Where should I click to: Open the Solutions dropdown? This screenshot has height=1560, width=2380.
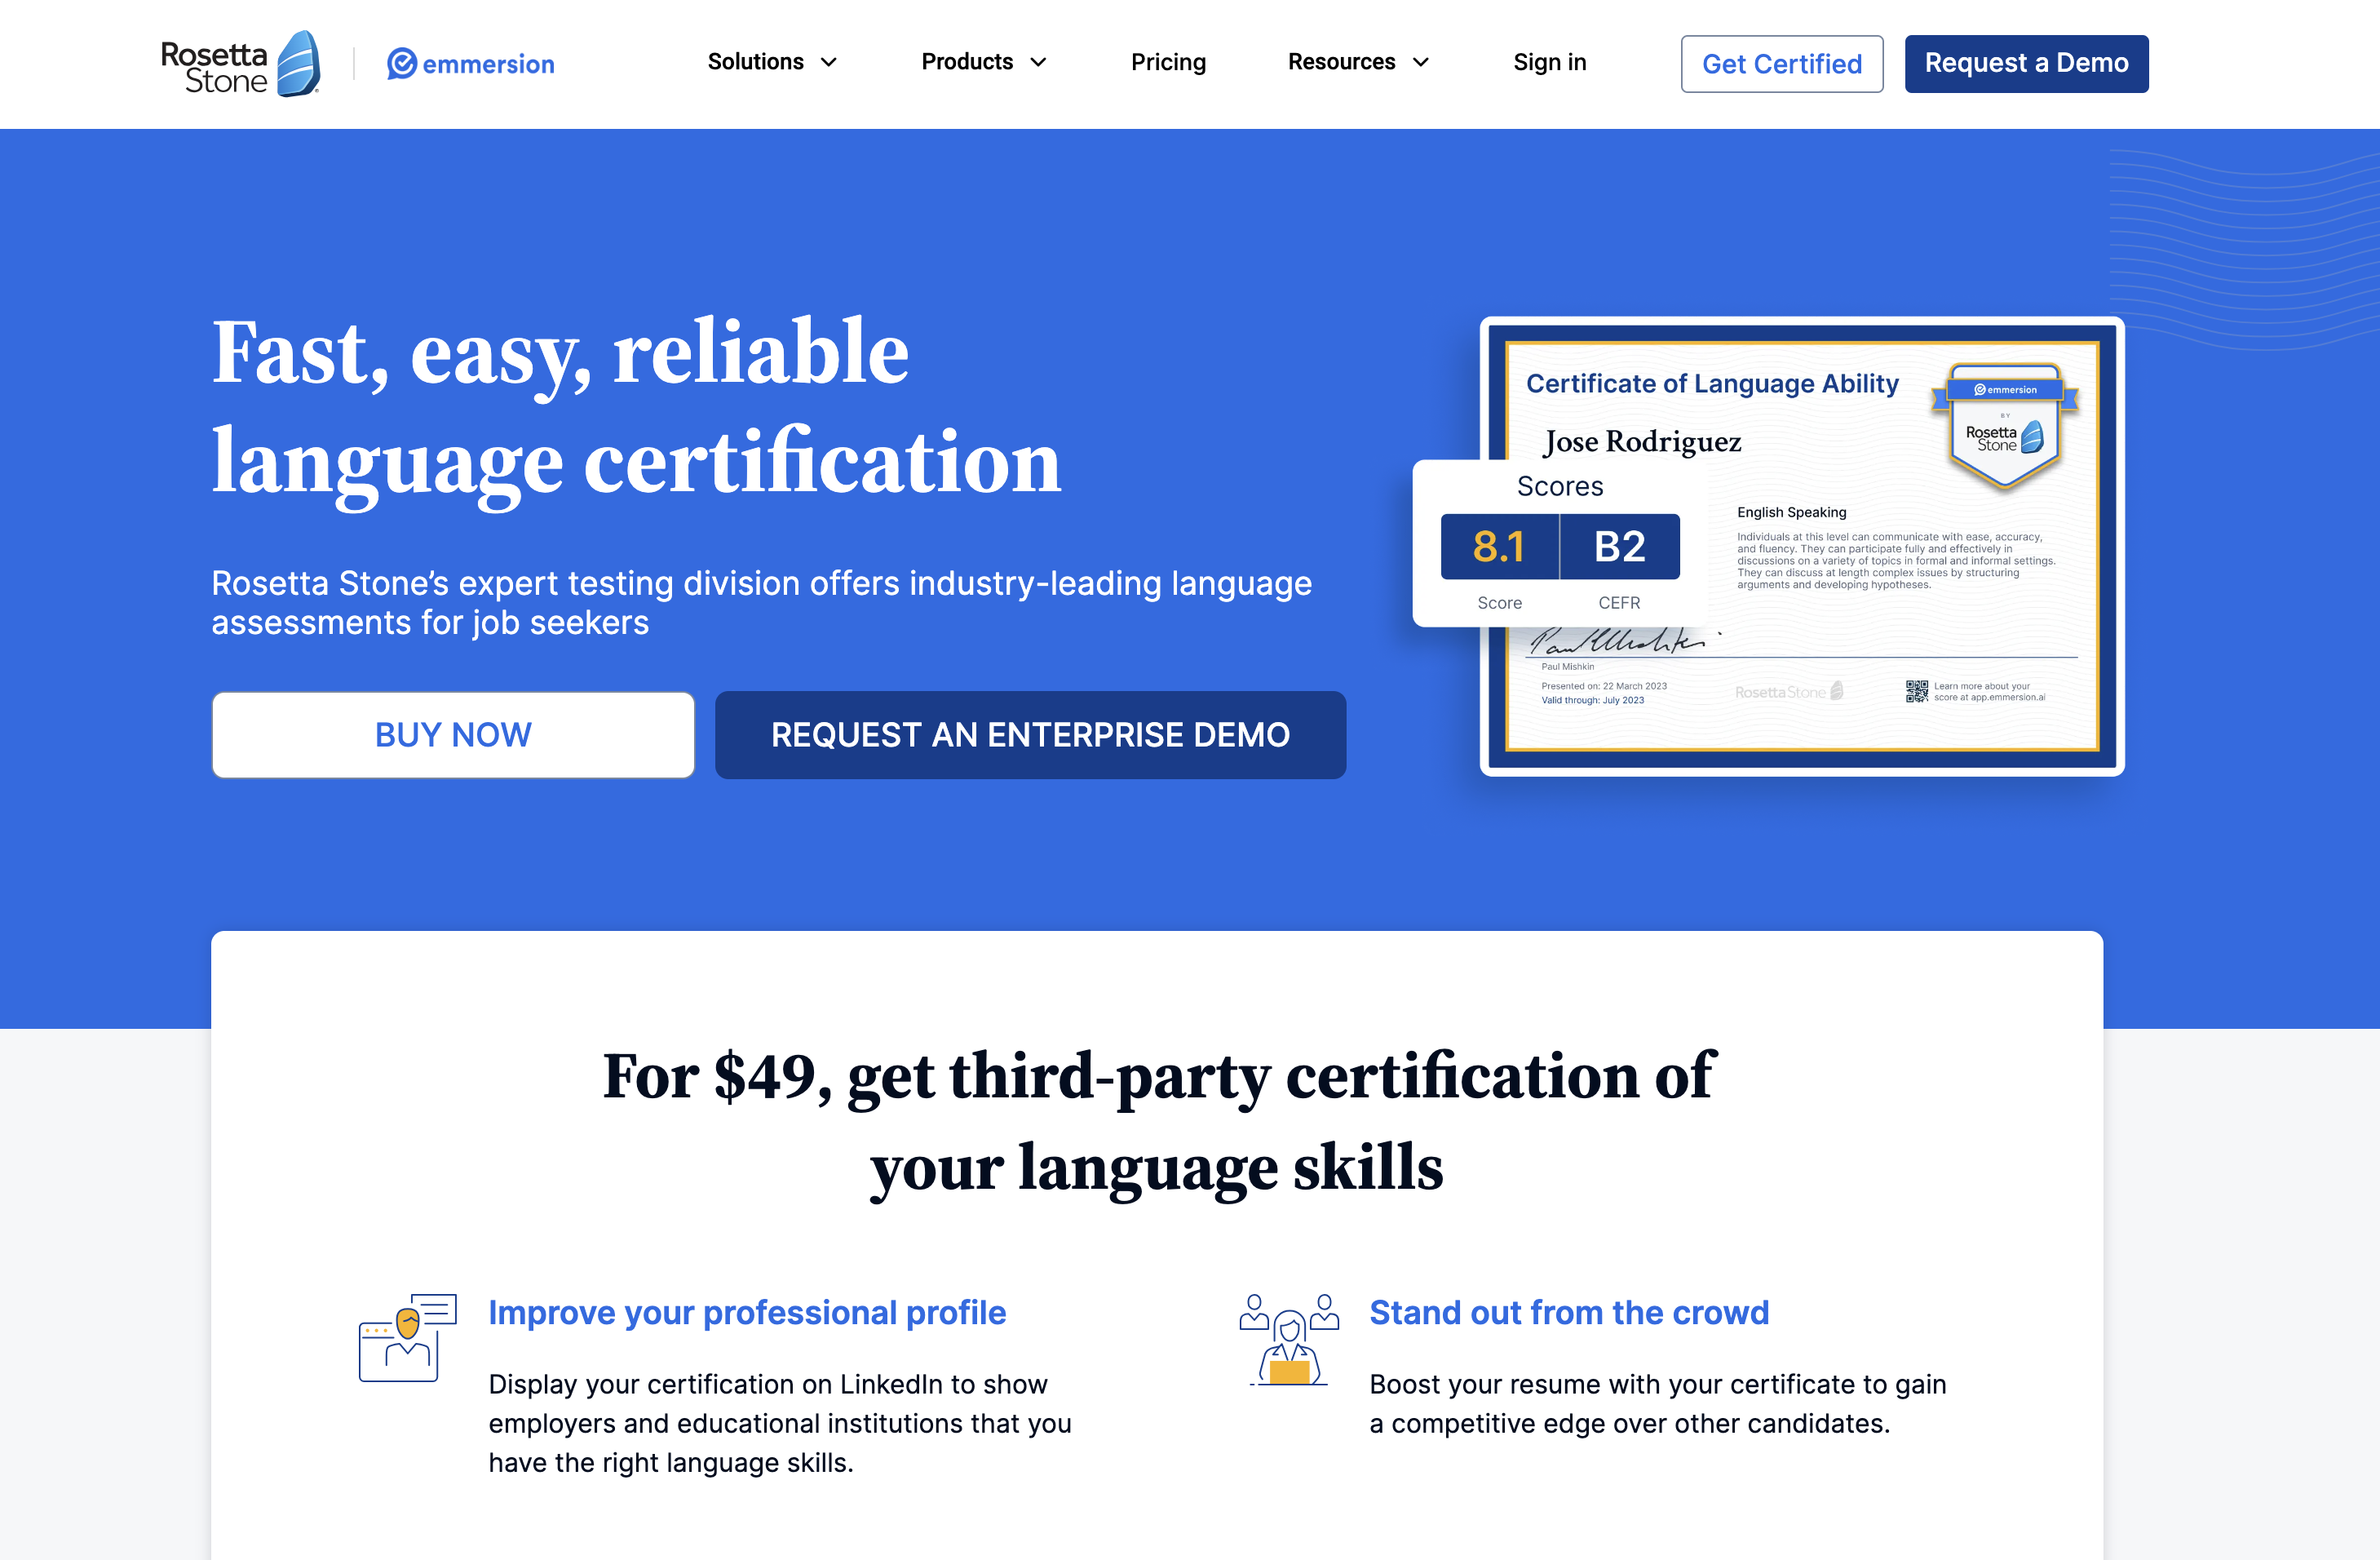(771, 62)
